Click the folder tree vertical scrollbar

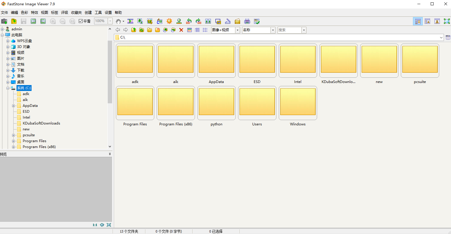(110, 72)
